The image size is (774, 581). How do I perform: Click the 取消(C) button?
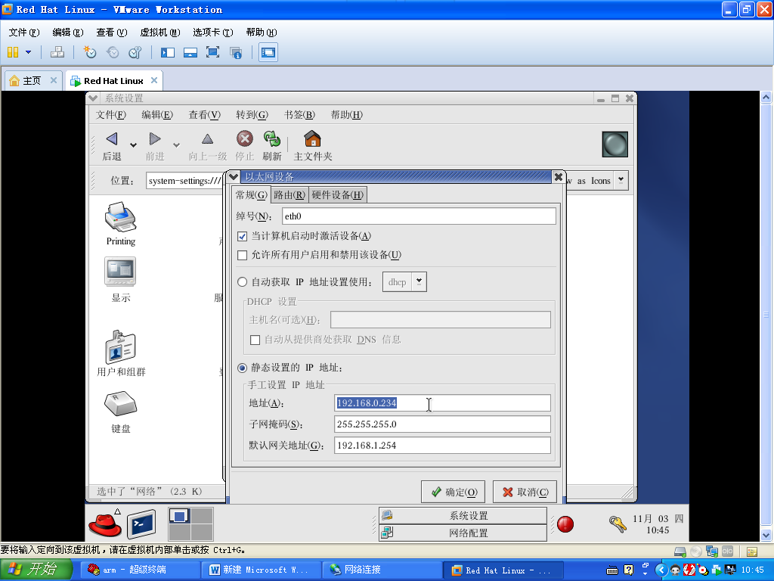pos(525,492)
